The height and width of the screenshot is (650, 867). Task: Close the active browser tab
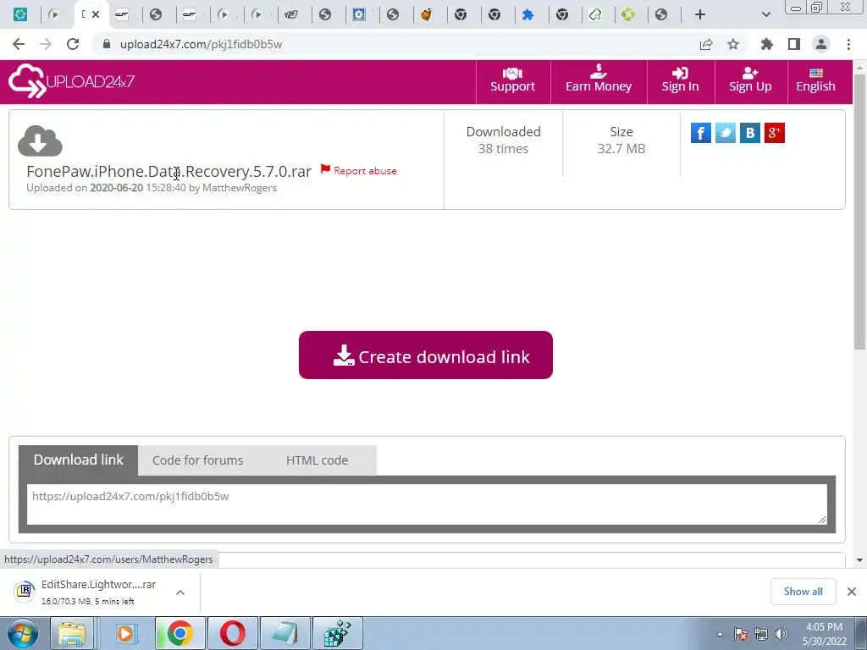(96, 14)
